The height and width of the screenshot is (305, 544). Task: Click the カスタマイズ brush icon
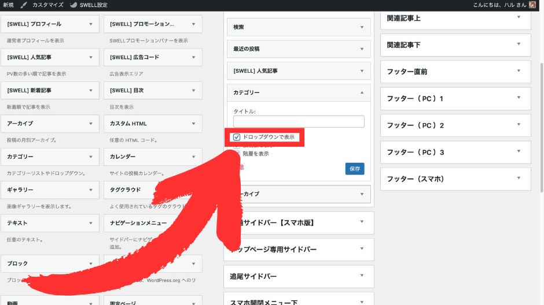coord(24,5)
